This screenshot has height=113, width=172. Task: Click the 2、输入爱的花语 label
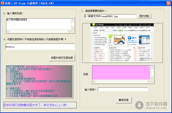13,13
